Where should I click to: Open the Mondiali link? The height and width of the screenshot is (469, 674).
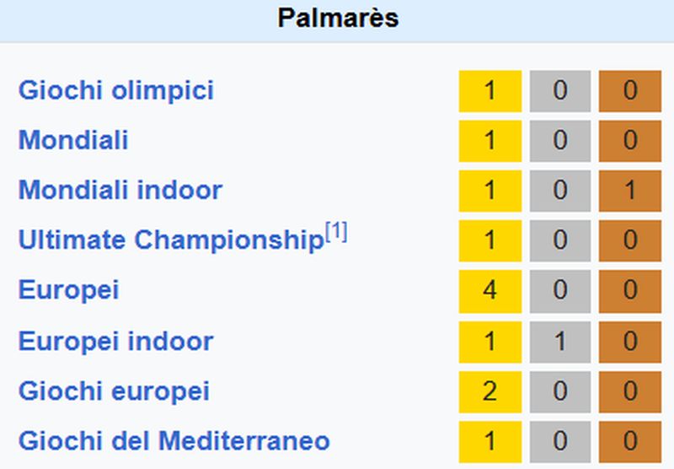tap(73, 140)
